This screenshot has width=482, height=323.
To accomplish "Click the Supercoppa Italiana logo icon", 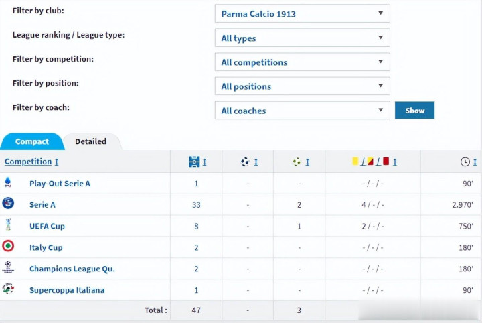I will pos(8,289).
